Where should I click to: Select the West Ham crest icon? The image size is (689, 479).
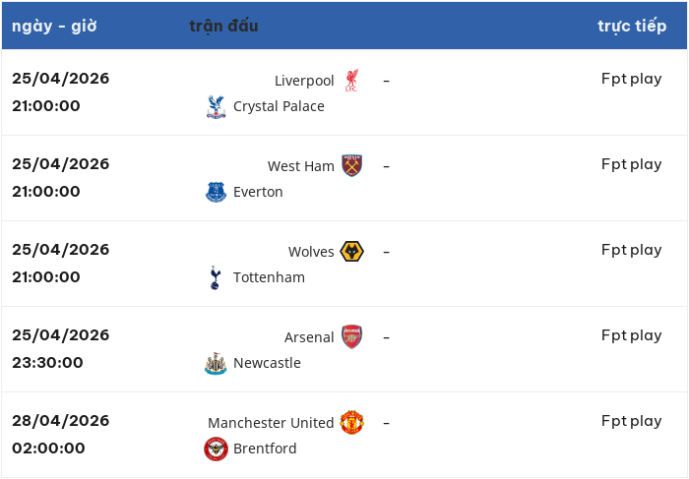pos(351,165)
